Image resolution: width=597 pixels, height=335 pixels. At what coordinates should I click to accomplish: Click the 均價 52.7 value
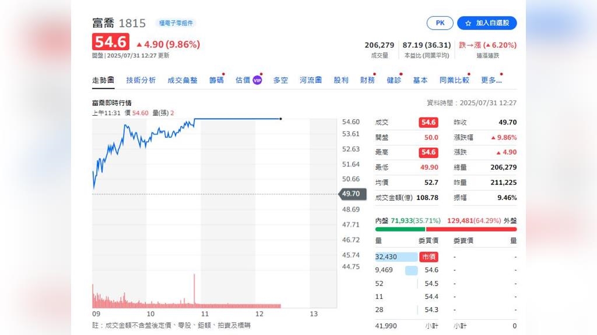coord(431,182)
